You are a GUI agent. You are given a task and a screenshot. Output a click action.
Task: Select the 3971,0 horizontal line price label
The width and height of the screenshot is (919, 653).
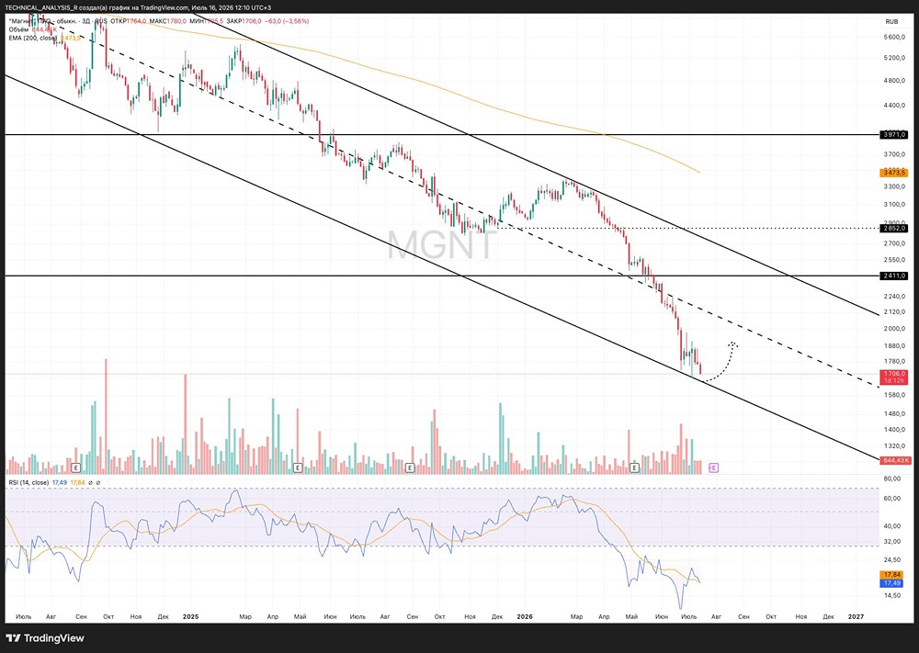pos(894,135)
